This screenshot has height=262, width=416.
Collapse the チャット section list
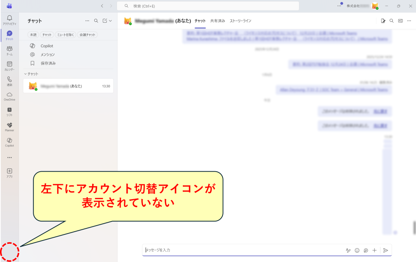click(x=31, y=74)
